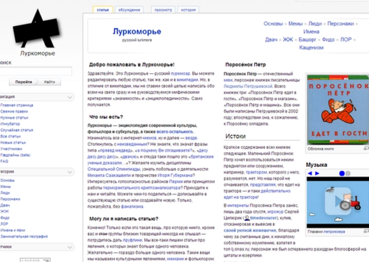Image resolution: width=369 pixels, height=262 pixels.
Task: Click the Перейти search button
Action: pos(24,82)
